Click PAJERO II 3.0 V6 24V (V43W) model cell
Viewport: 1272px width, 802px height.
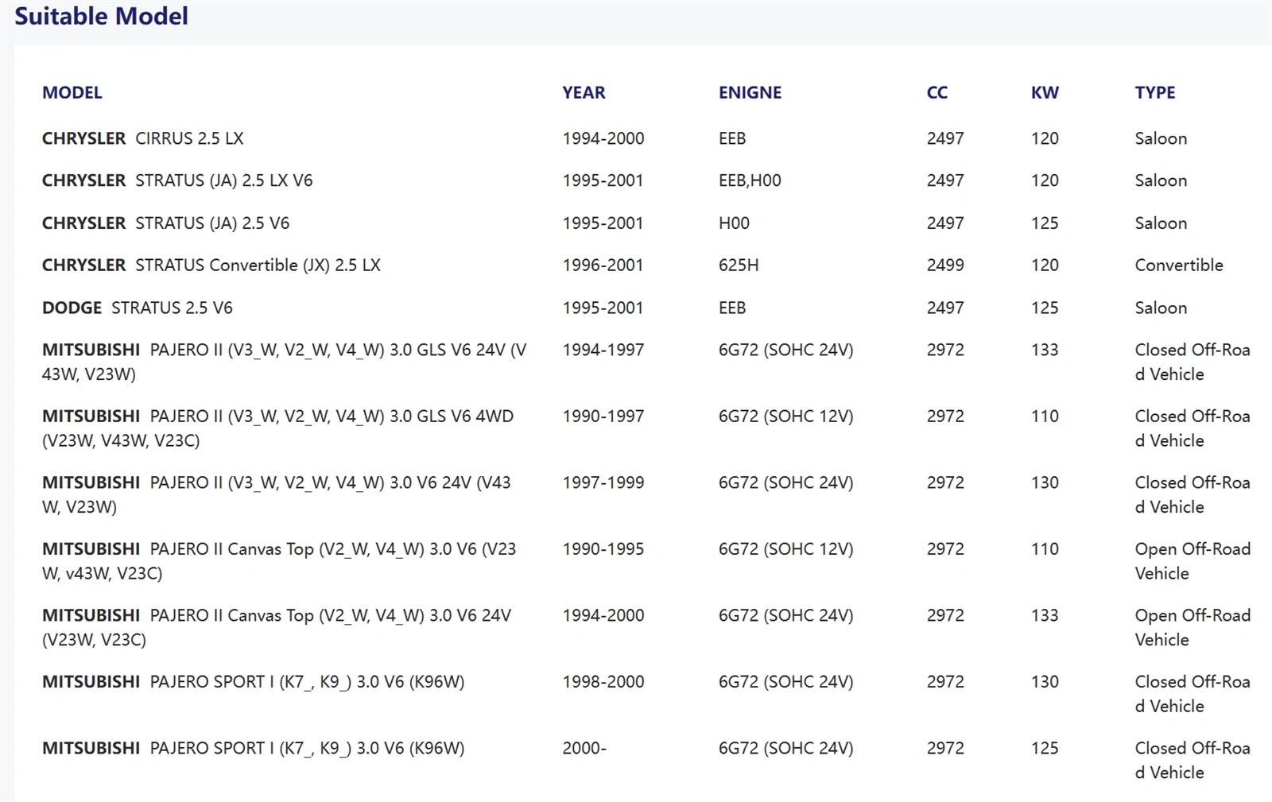pos(277,494)
